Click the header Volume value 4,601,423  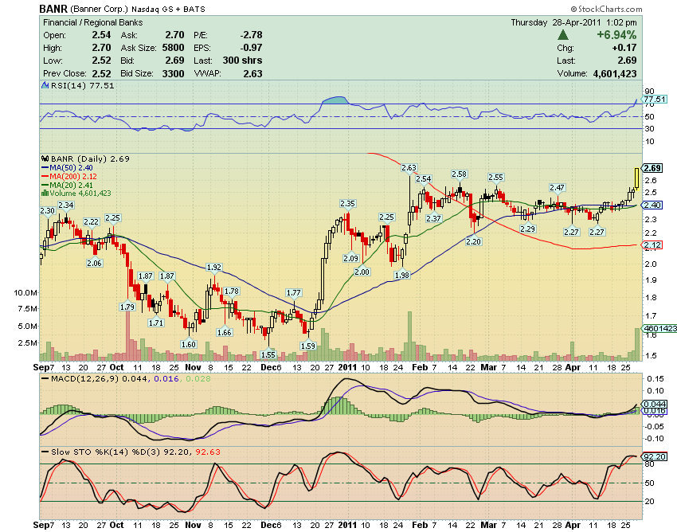tap(615, 73)
